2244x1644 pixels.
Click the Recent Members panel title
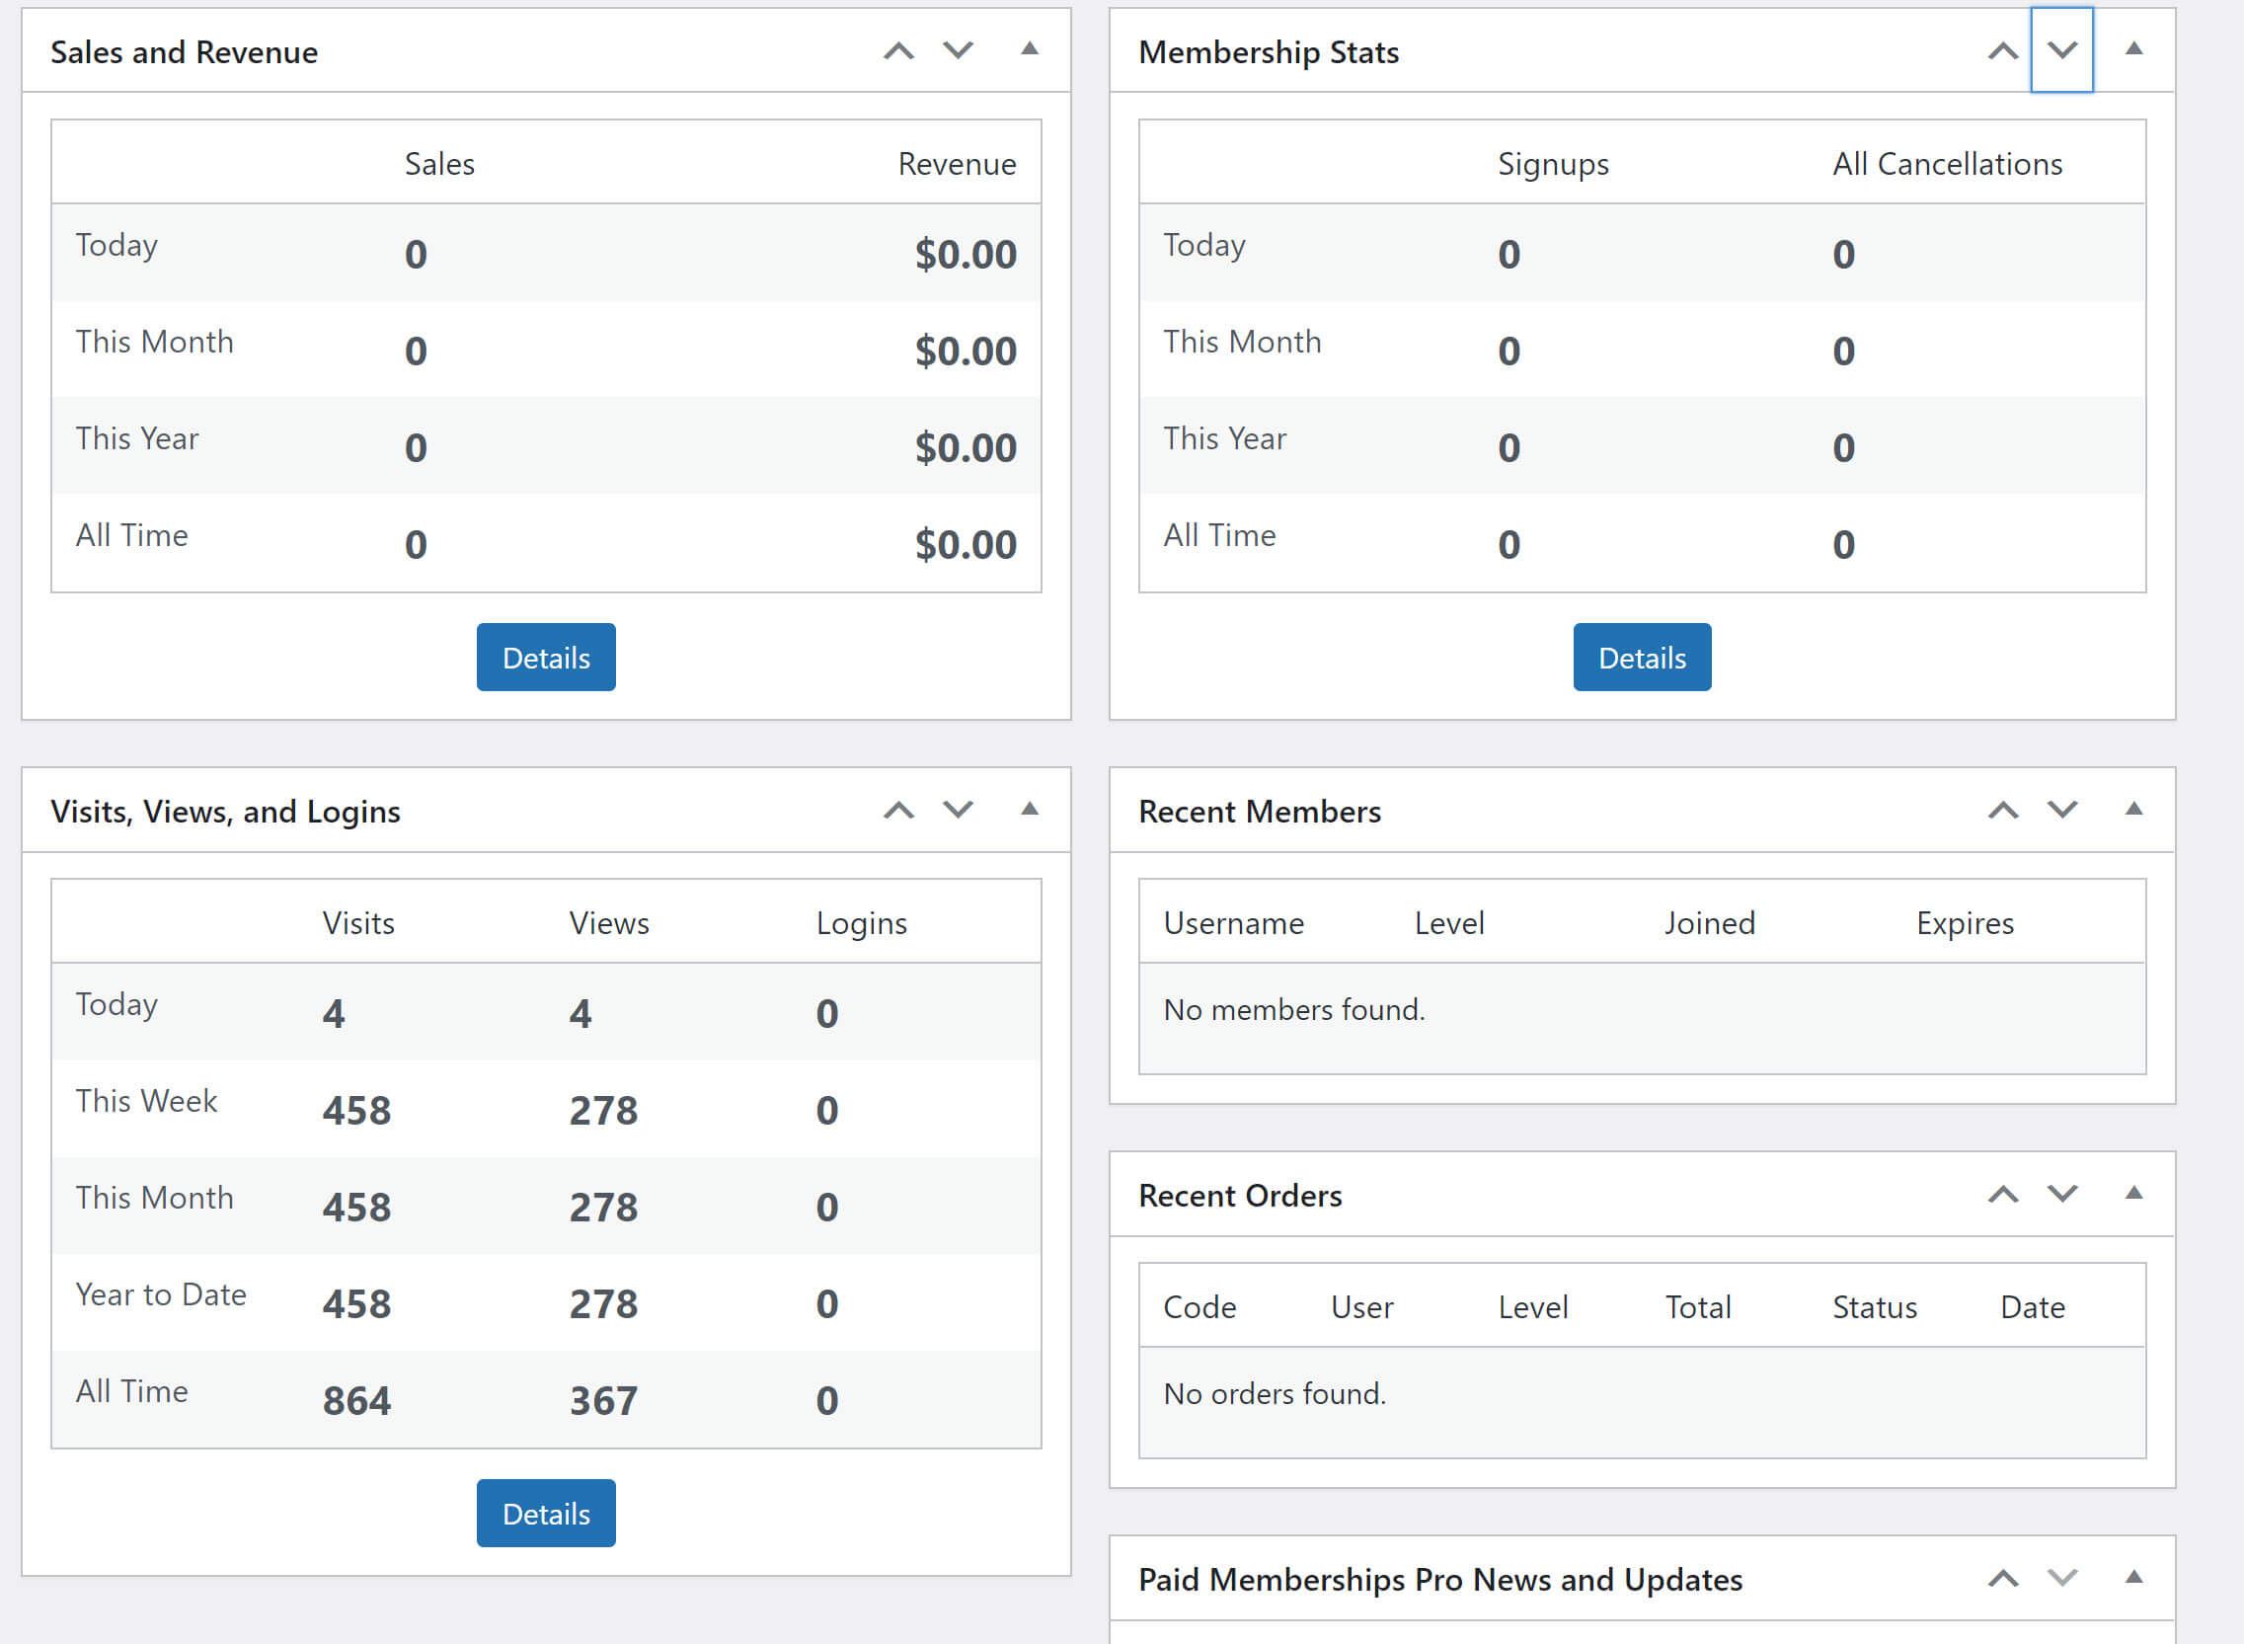1259,812
